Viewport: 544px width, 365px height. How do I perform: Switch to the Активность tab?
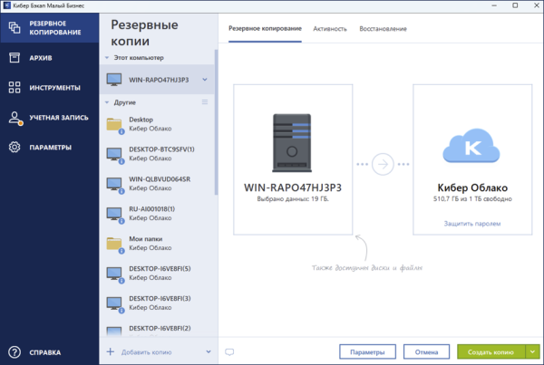[330, 29]
